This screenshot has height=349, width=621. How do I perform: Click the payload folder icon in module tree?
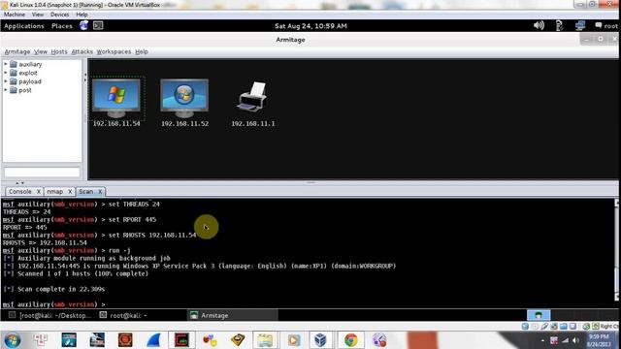[14, 81]
